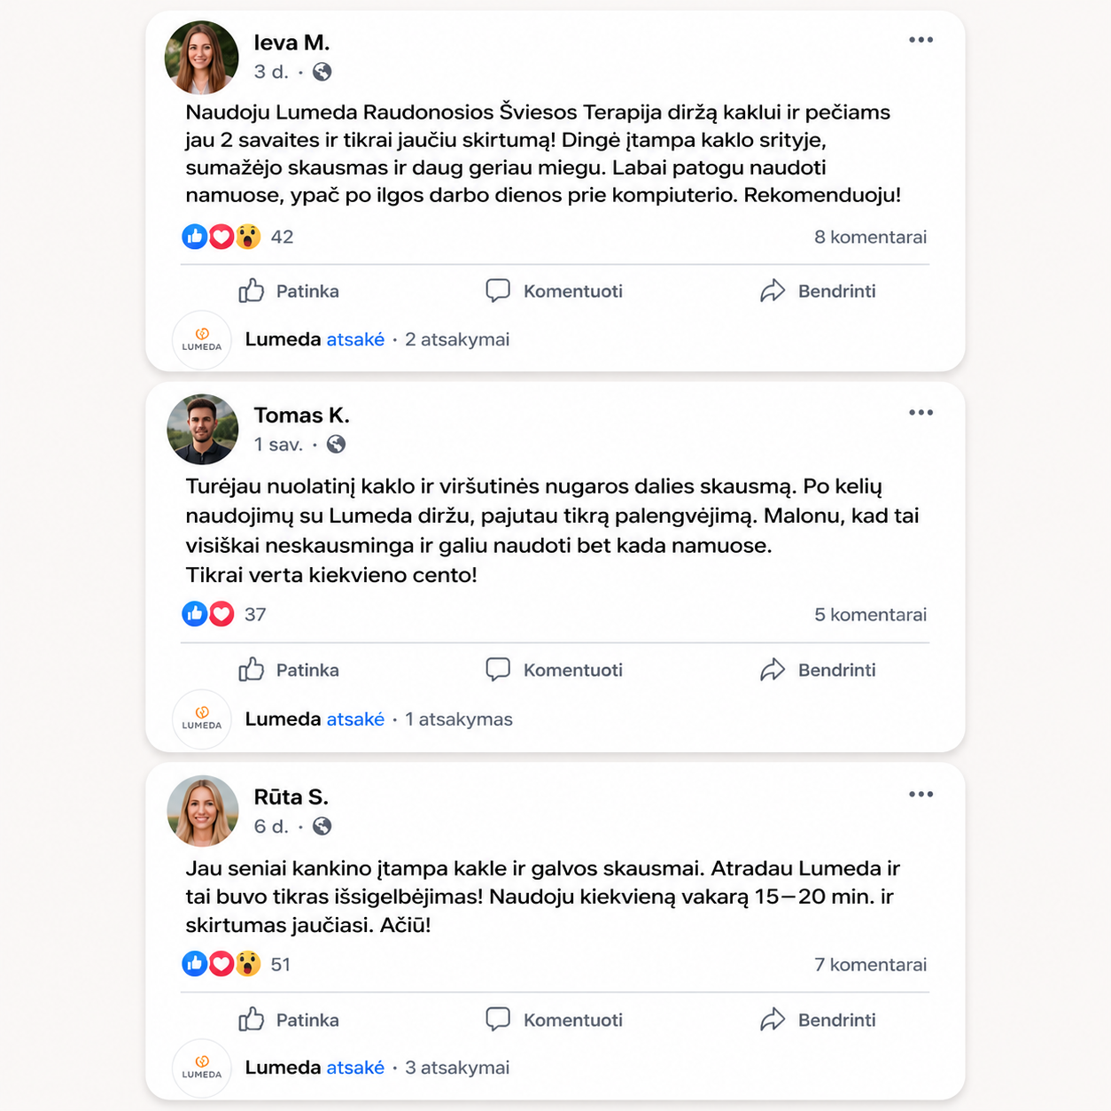
Task: Like Tomas K.'s post with Patinka
Action: click(289, 670)
